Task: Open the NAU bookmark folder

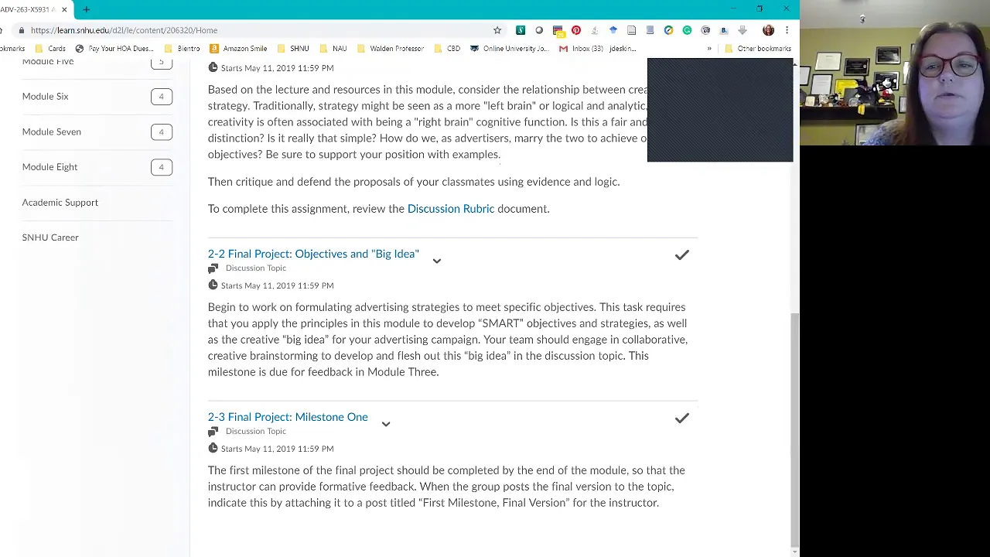Action: pyautogui.click(x=333, y=49)
